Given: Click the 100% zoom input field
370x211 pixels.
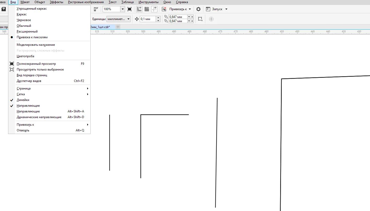Looking at the screenshot, I should click(111, 9).
